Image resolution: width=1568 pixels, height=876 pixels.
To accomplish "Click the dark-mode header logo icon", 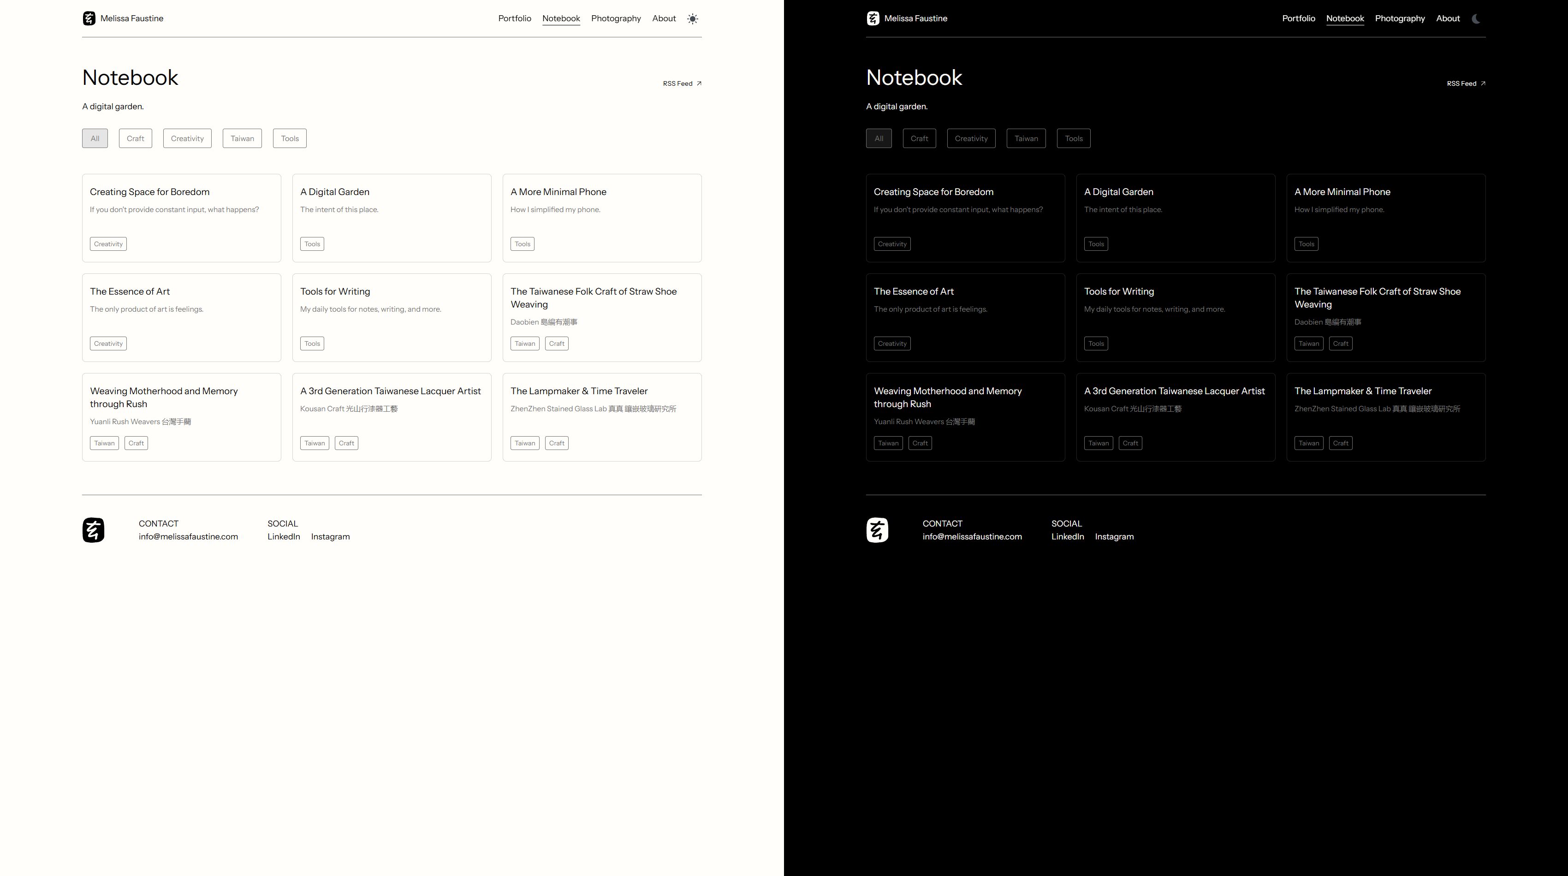I will [x=873, y=18].
